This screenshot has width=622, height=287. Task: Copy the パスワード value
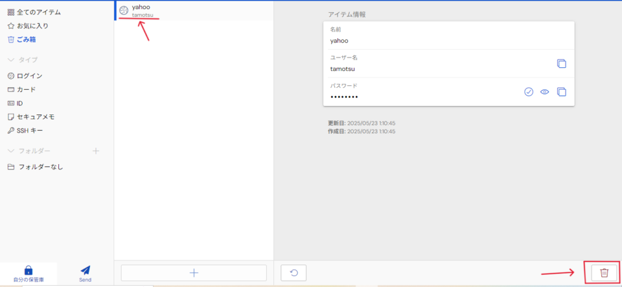click(561, 91)
